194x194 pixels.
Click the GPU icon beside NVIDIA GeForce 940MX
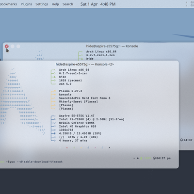point(55,123)
